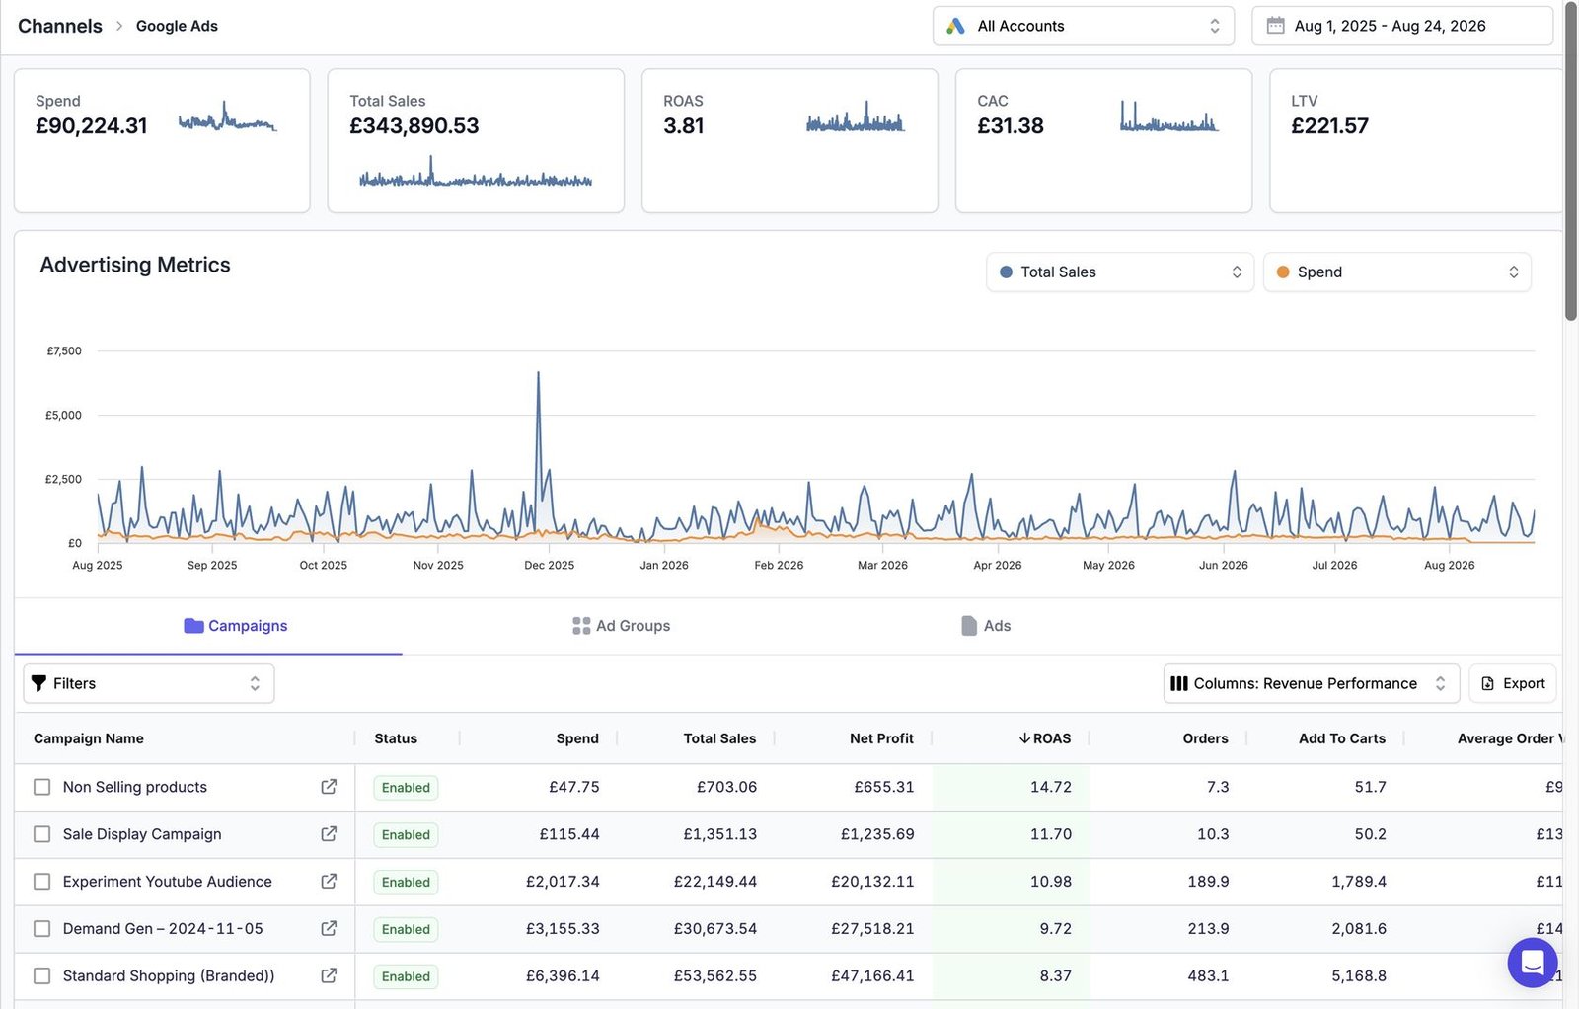Screen dimensions: 1579x1009
Task: Click the blue Total Sales color dot
Action: point(1006,272)
